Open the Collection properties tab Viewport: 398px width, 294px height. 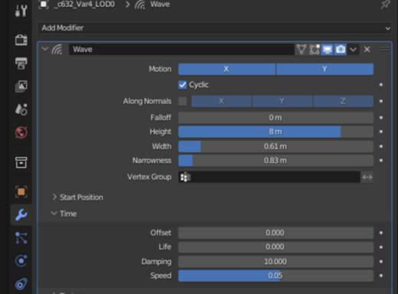tap(21, 162)
